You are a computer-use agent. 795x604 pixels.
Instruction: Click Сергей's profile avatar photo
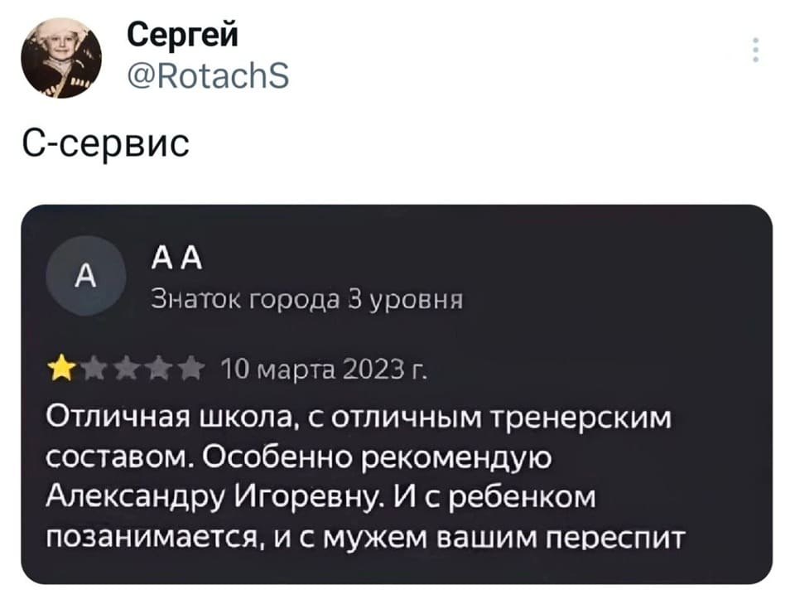click(60, 58)
